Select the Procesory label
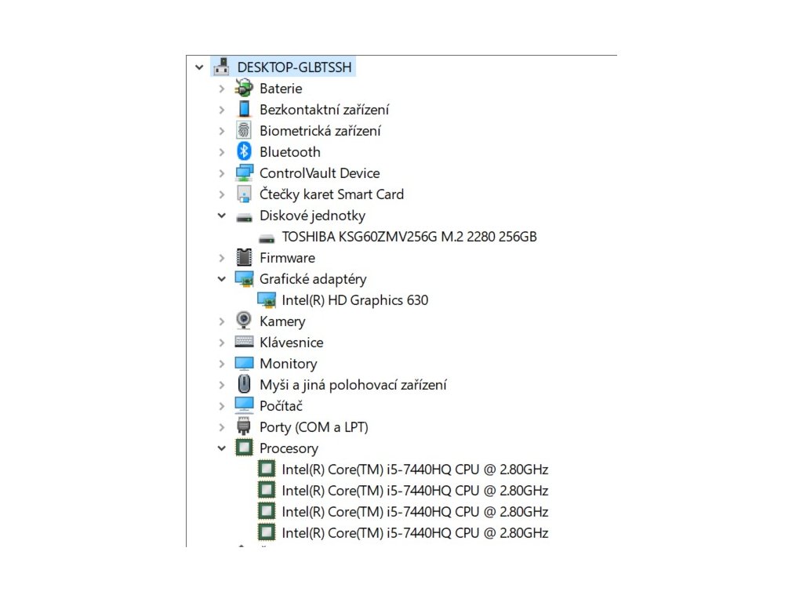803x602 pixels. tap(289, 448)
